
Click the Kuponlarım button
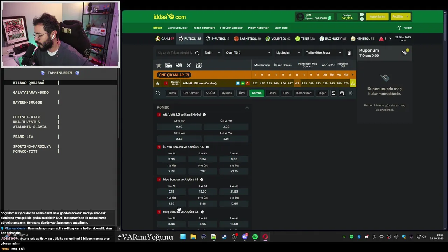tap(377, 16)
